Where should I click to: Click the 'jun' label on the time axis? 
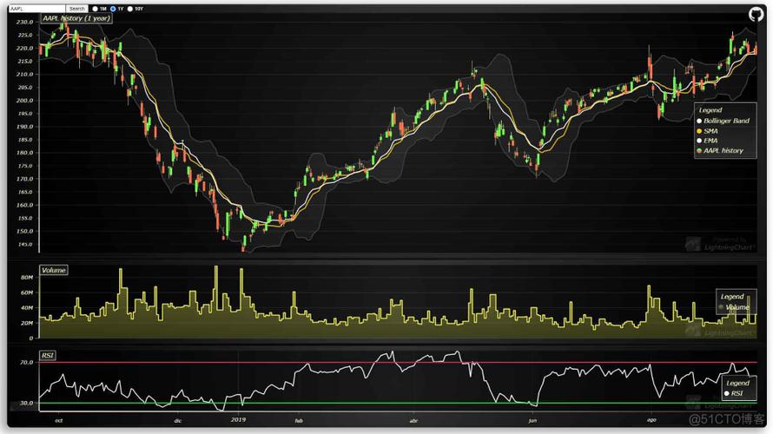[532, 421]
